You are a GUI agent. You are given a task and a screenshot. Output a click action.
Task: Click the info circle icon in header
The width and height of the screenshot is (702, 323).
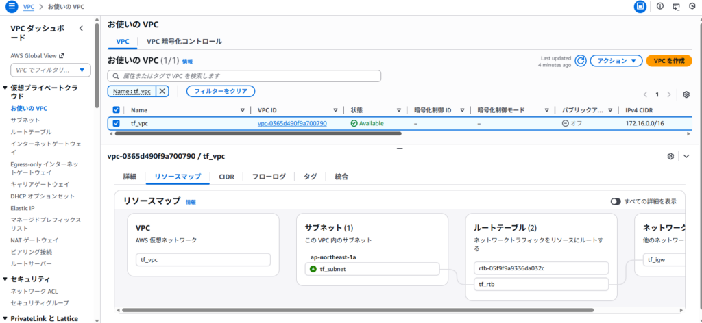pos(660,6)
